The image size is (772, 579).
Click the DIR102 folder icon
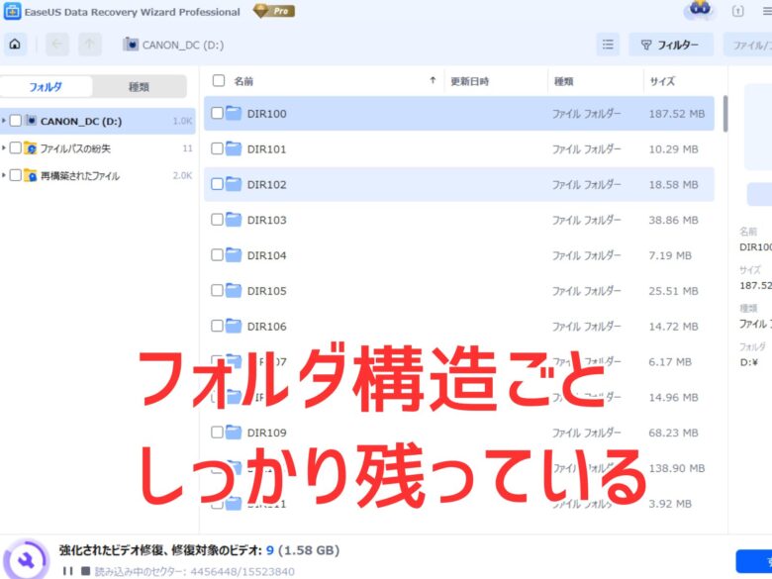234,184
